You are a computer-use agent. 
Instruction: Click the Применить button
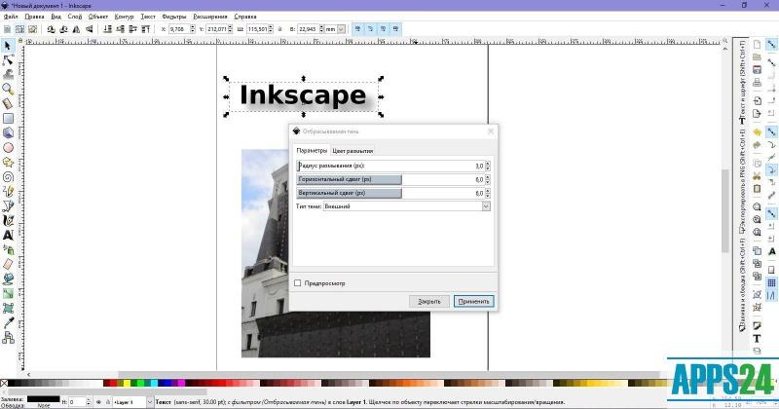tap(474, 301)
